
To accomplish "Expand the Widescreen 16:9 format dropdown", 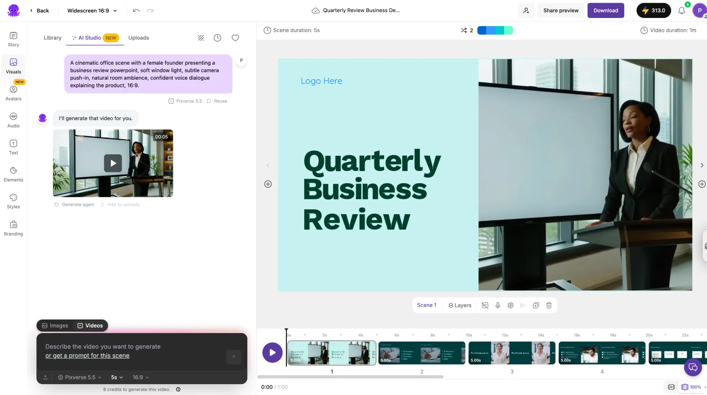I will pos(92,10).
